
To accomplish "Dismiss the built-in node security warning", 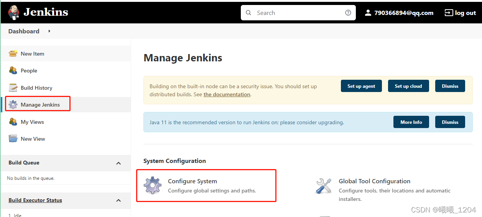I will tap(450, 86).
